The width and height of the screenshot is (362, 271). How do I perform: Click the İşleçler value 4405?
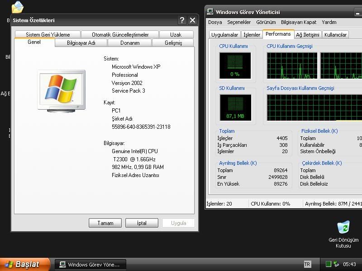pos(282,138)
